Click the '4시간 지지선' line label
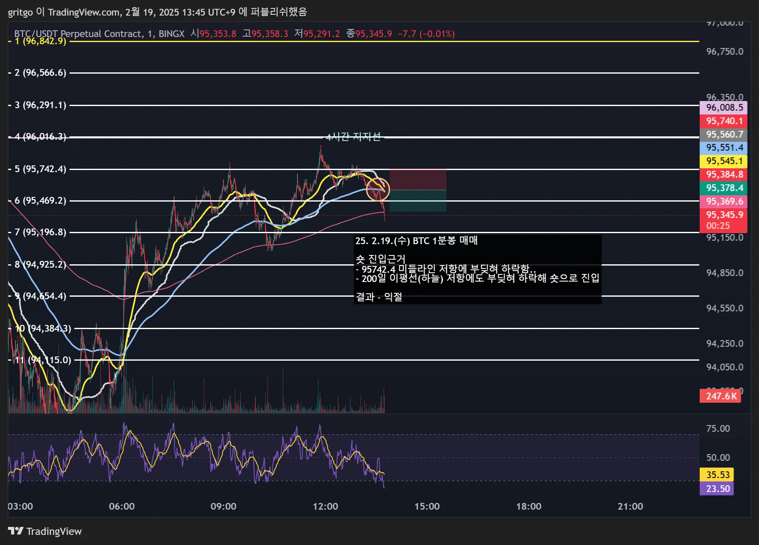The width and height of the screenshot is (759, 545). [353, 137]
